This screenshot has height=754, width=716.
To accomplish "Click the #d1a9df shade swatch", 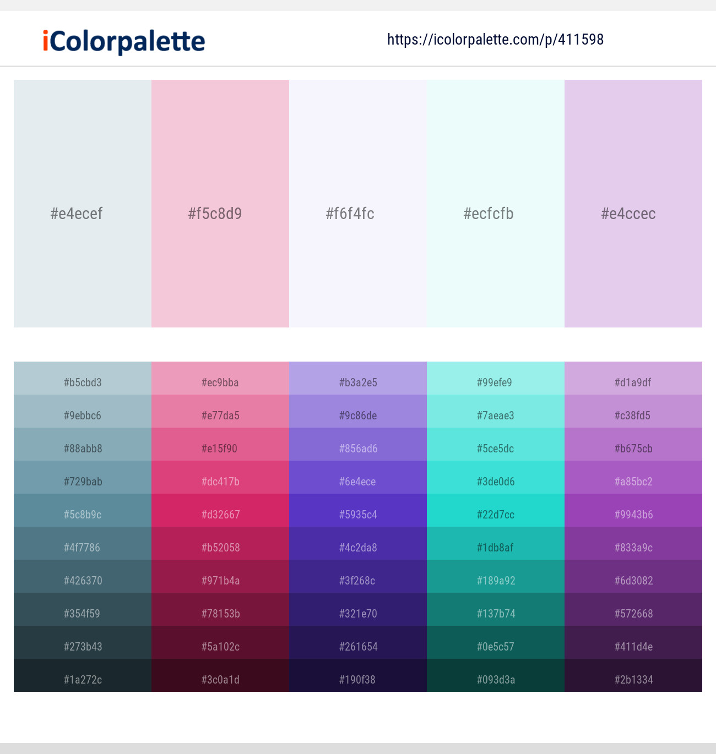I will (x=633, y=383).
